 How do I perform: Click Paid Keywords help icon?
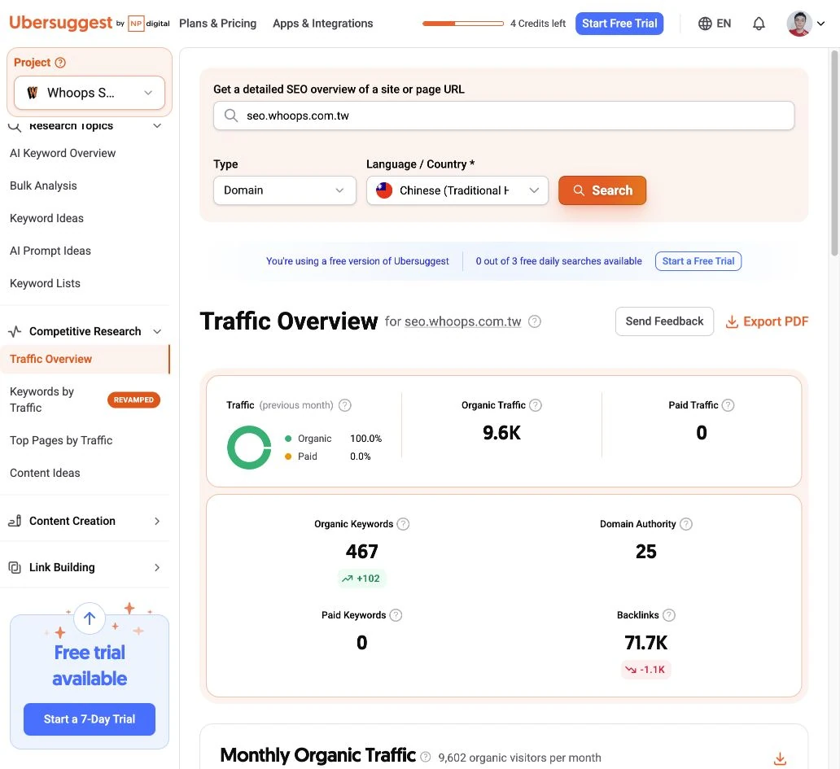(x=396, y=615)
